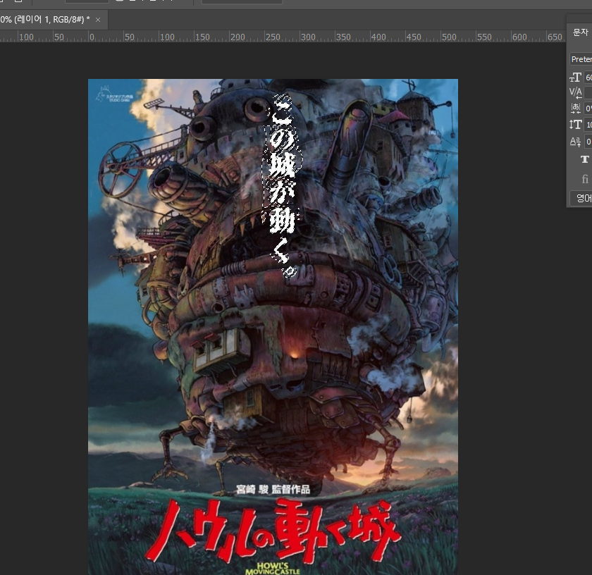Edit the kerning value field

588,93
